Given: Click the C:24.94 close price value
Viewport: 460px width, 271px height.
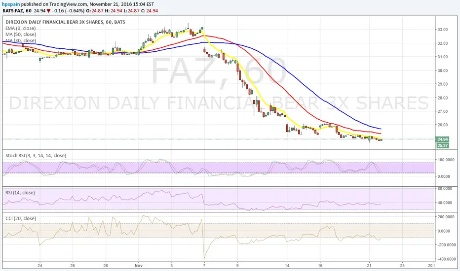Looking at the screenshot, I should [x=150, y=11].
